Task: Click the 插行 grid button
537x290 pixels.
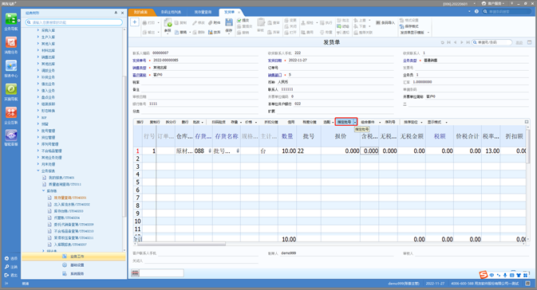Action: pyautogui.click(x=140, y=122)
